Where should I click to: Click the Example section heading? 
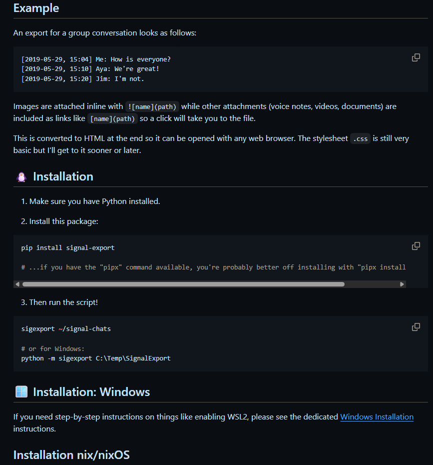click(x=36, y=8)
